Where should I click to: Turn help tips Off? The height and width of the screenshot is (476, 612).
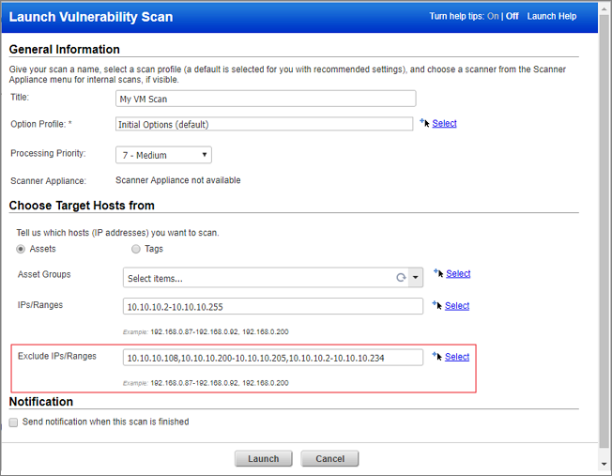click(x=513, y=16)
